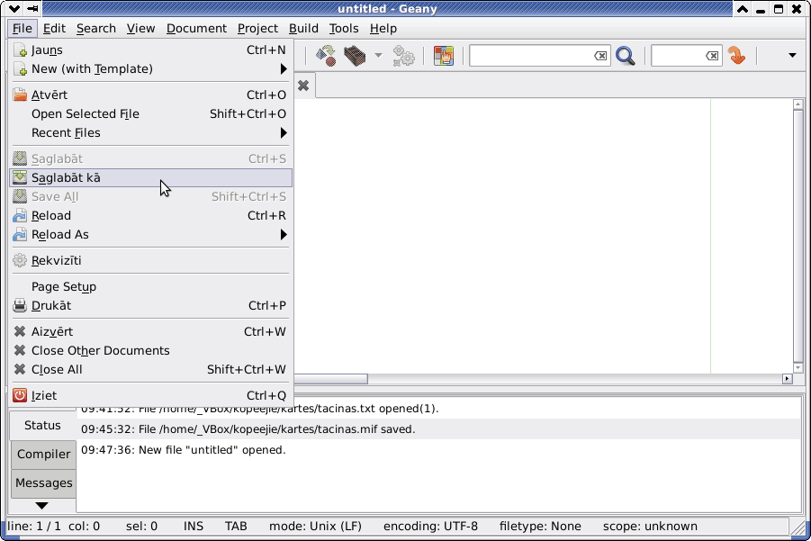811x541 pixels.
Task: Click the Reload arrow icon
Action: 20,216
